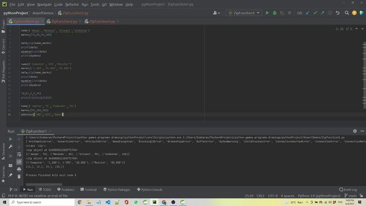Open Search Everywhere magnifier icon
The width and height of the screenshot is (366, 206).
coord(347,13)
